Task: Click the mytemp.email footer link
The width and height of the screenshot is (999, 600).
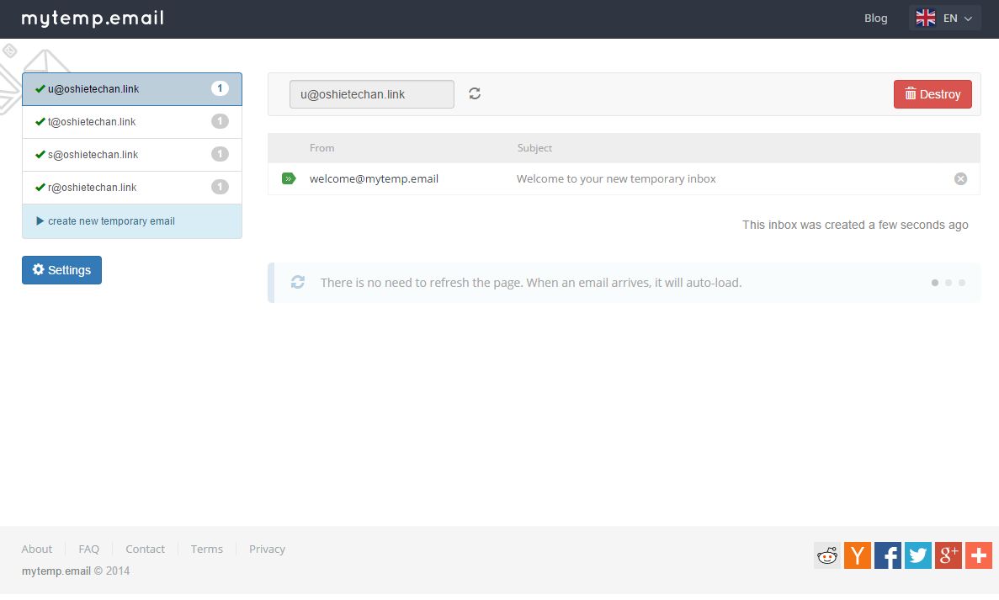Action: (x=56, y=571)
